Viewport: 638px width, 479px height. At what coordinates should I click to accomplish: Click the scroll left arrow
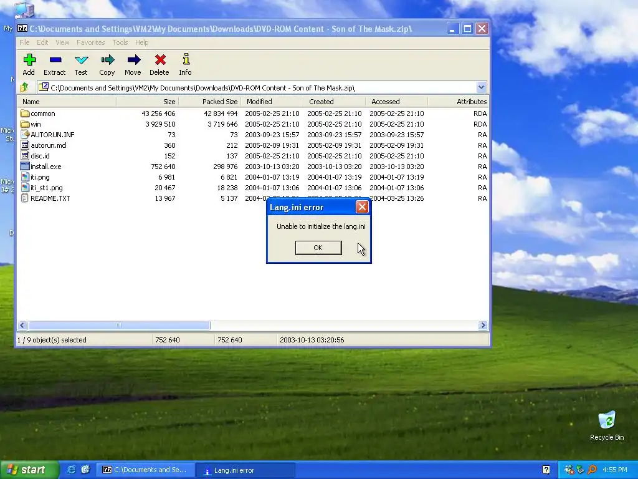pos(22,325)
